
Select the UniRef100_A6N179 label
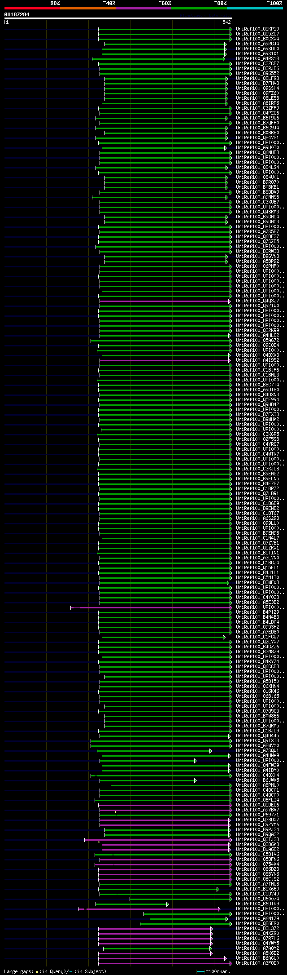click(x=257, y=918)
